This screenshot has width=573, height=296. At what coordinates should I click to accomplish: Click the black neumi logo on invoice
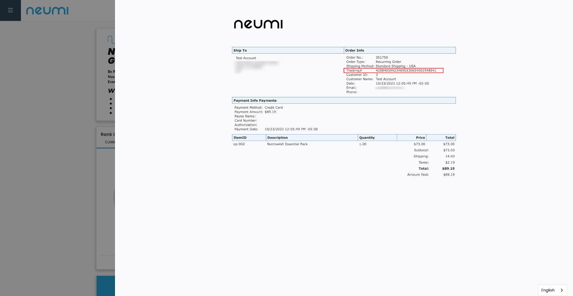pos(258,24)
